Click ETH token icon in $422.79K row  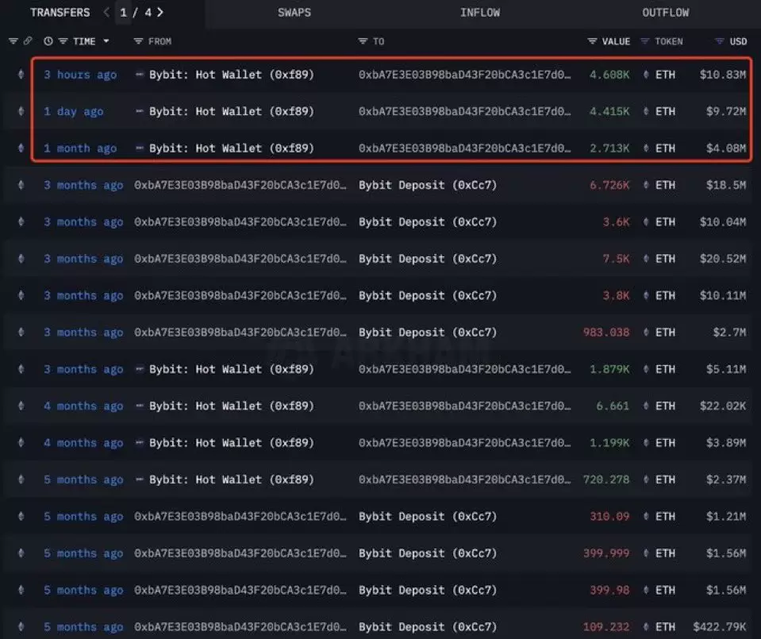pyautogui.click(x=646, y=627)
